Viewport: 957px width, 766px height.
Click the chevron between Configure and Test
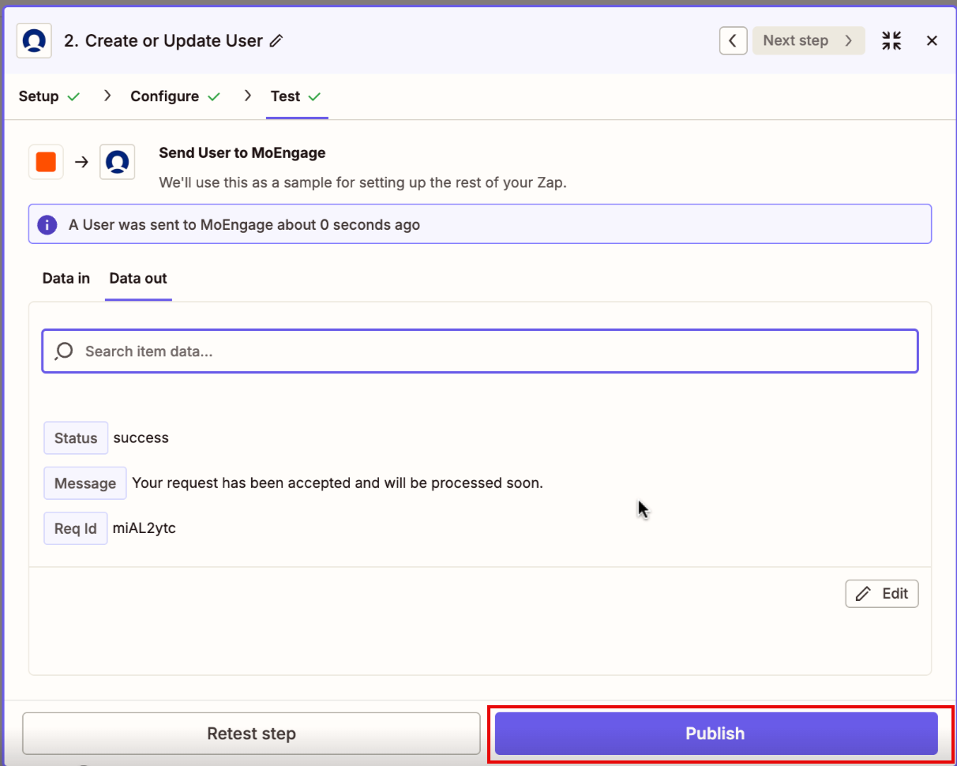pyautogui.click(x=247, y=96)
